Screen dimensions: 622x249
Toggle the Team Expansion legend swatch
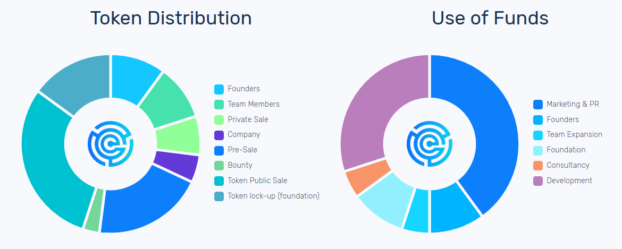(538, 135)
